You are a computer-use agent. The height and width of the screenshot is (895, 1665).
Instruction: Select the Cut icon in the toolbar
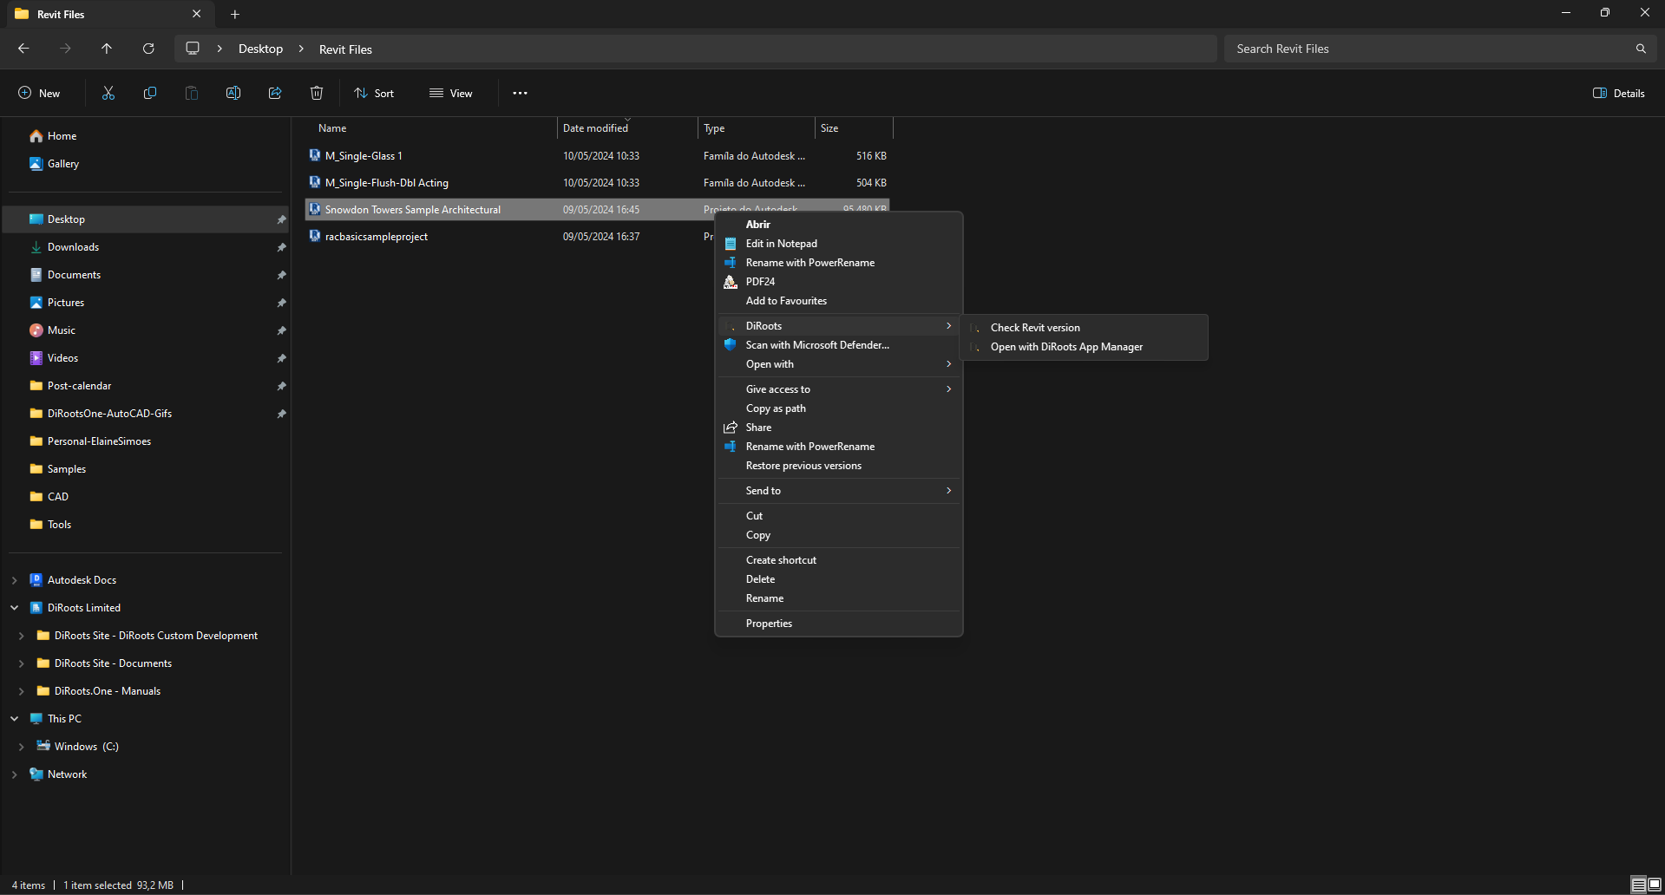(108, 93)
